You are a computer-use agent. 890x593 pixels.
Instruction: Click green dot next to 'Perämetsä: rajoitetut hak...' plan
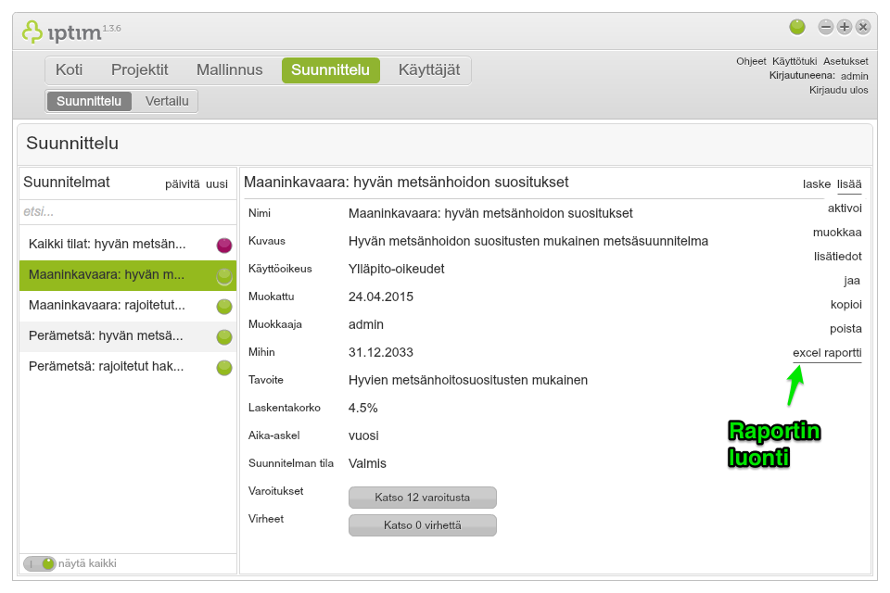(223, 367)
